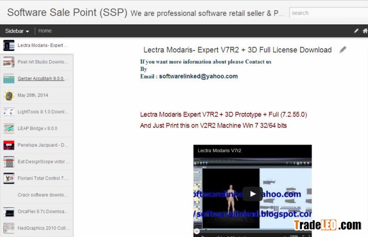This screenshot has width=368, height=237.
Task: Click the Gerber AccuMark post thumbnail
Action: [x=9, y=79]
